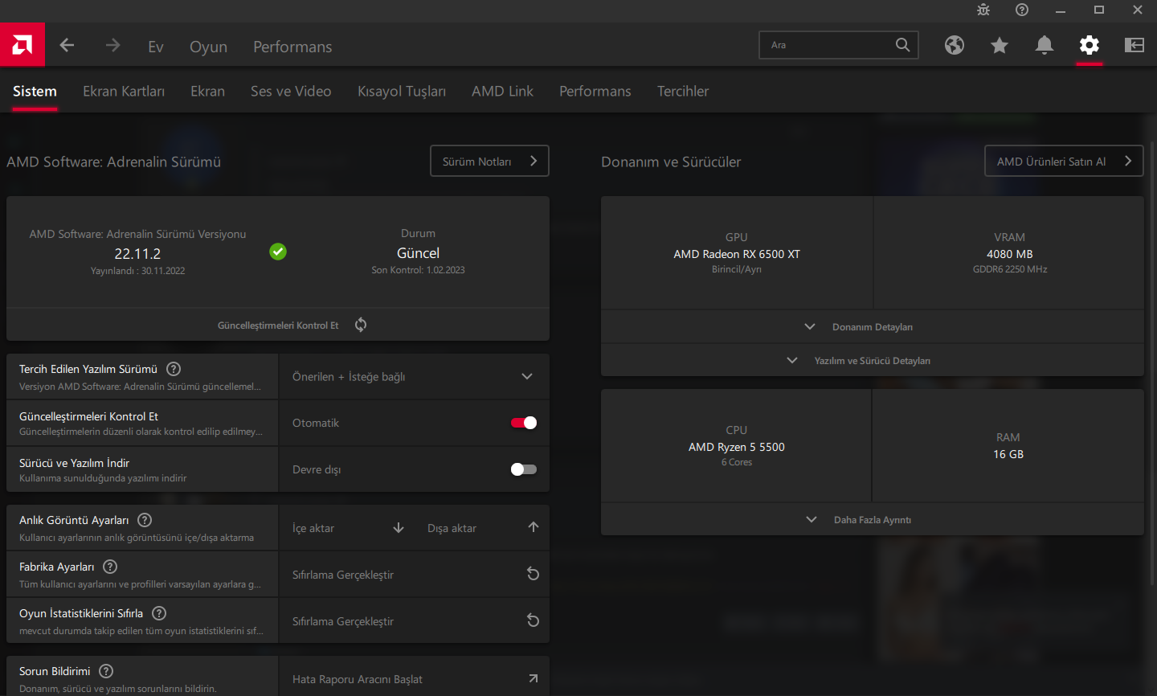Click Güncelleştirmeleri Kontrol Et button
Screen dimensions: 1157x696
tap(278, 325)
